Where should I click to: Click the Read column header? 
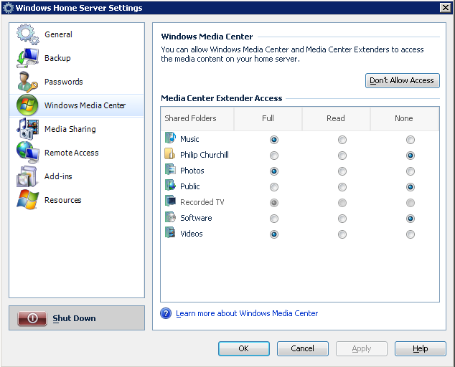pyautogui.click(x=336, y=118)
